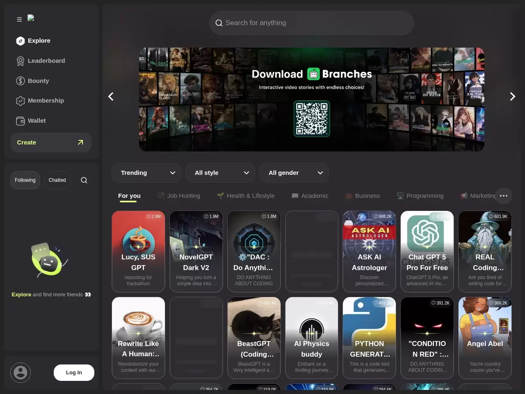Open the Academic category tab
Screen dimensions: 525x394
click(x=310, y=196)
